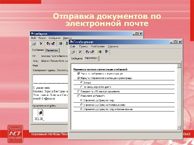Viewport: 194px width, 145px height.
Task: Click scrollbar down arrow in parameters panel
Action: (179, 127)
